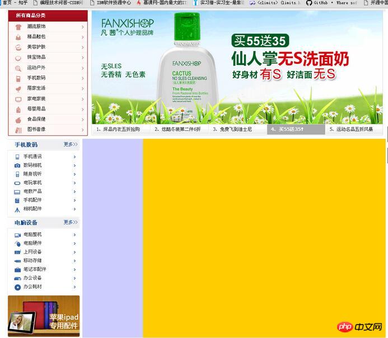Viewport: 388px width, 338px height.
Task: Open 更多>> next to 电脑设备 heading
Action: coord(71,222)
